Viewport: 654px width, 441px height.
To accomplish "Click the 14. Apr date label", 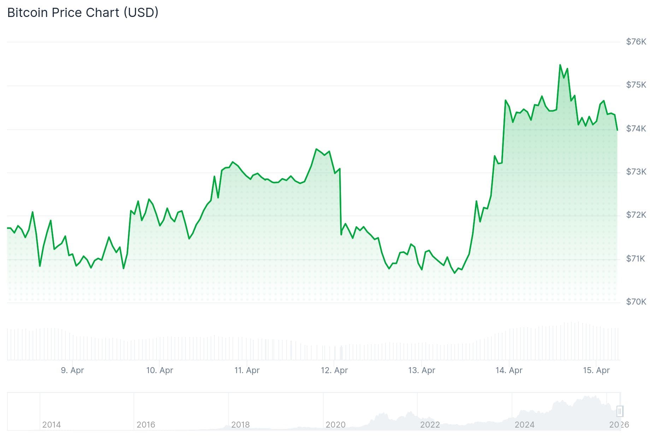I will pyautogui.click(x=509, y=370).
